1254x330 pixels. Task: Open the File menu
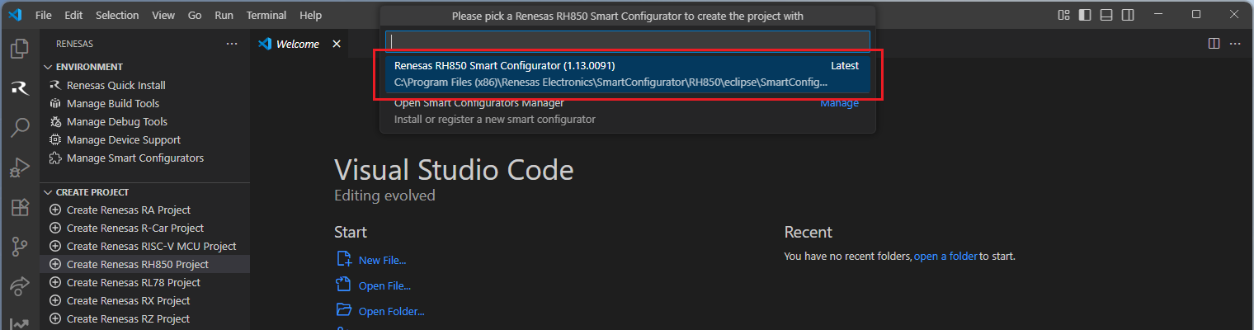click(x=44, y=15)
